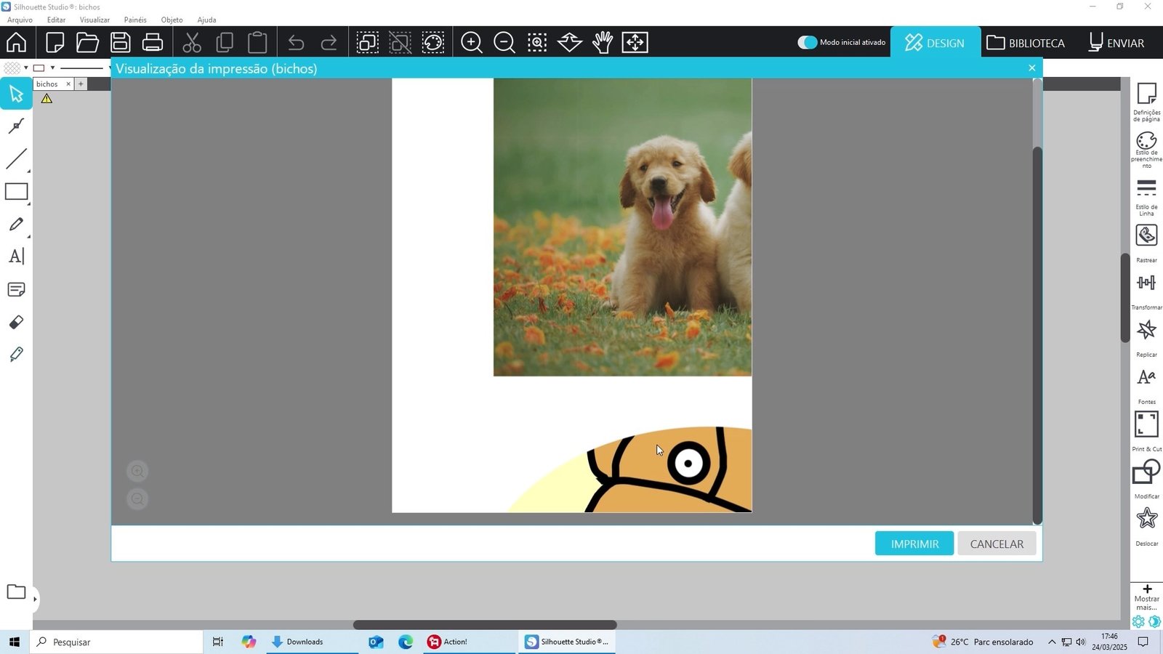
Task: Disable Modo inicial ativado toggle
Action: click(808, 42)
